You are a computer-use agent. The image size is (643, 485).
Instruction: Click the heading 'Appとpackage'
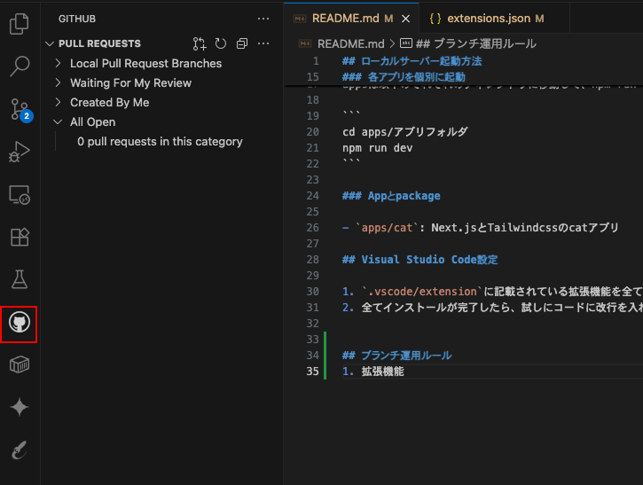[x=391, y=196]
